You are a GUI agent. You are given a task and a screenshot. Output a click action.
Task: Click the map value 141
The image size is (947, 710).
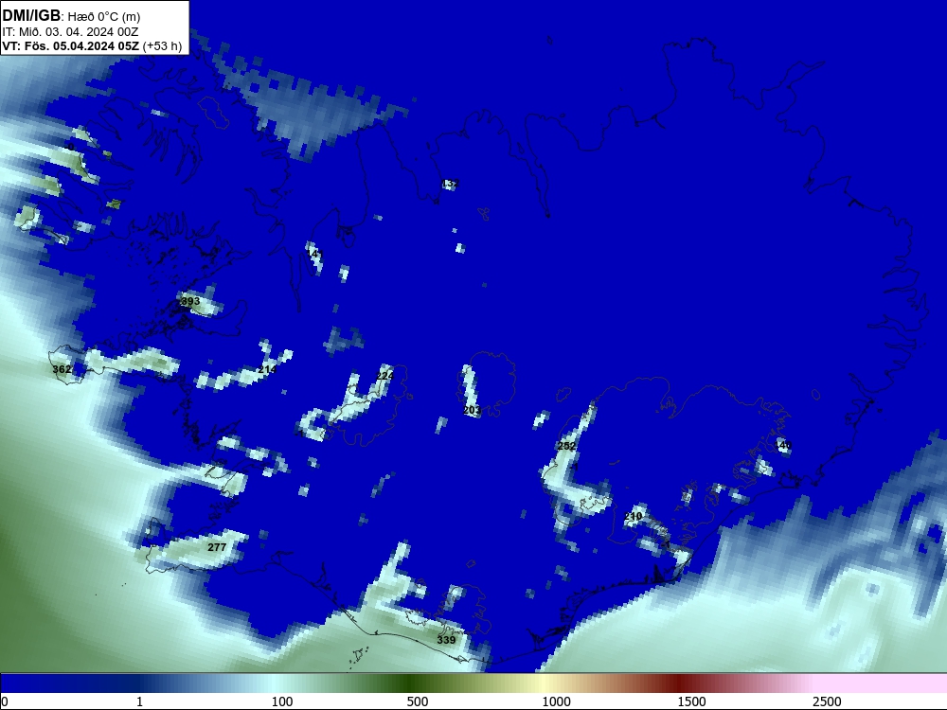(315, 254)
